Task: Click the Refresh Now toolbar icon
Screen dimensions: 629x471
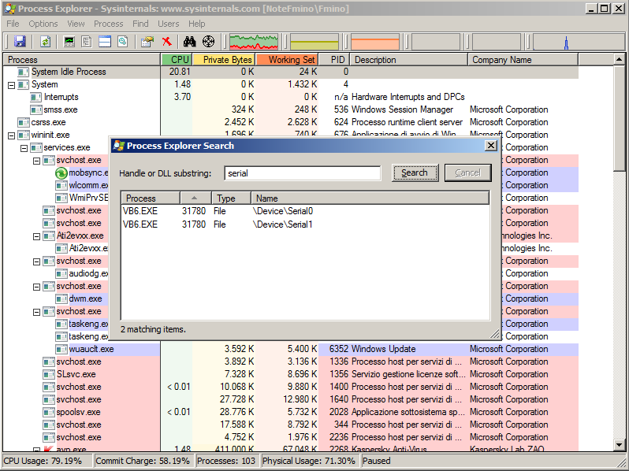Action: tap(46, 41)
